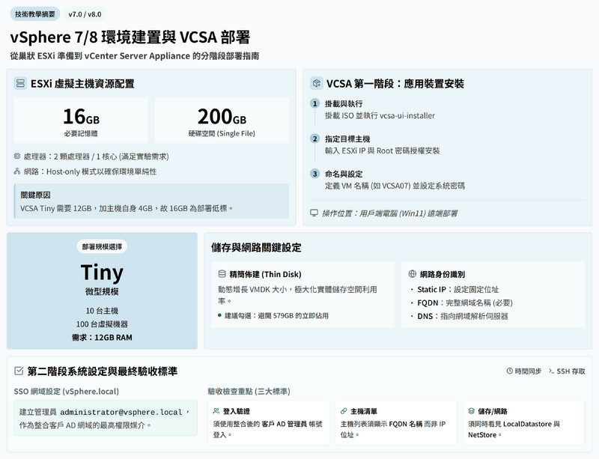This screenshot has height=459, width=599.
Task: Click the server icon beside ESXi 虛擬主機資源配置
Action: (x=20, y=84)
